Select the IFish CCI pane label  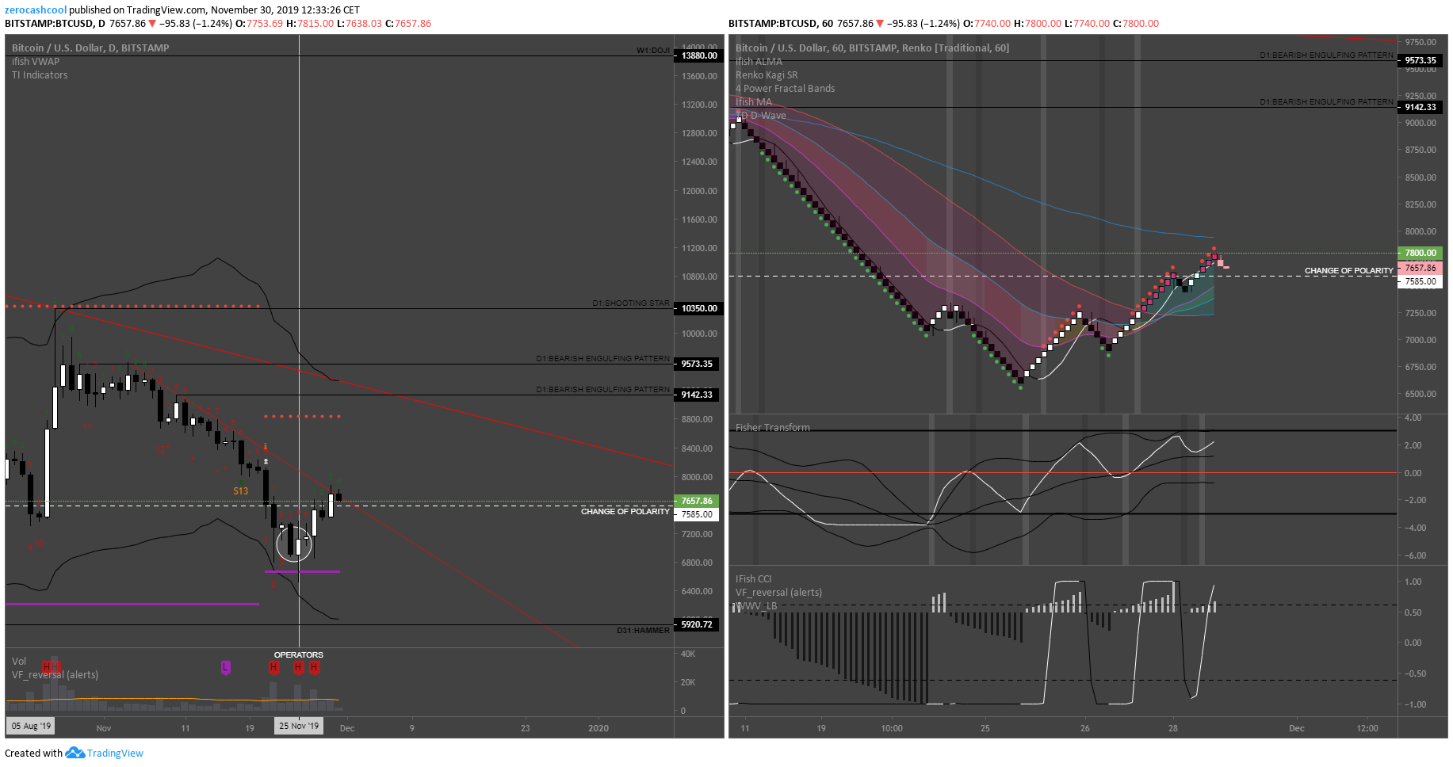753,578
